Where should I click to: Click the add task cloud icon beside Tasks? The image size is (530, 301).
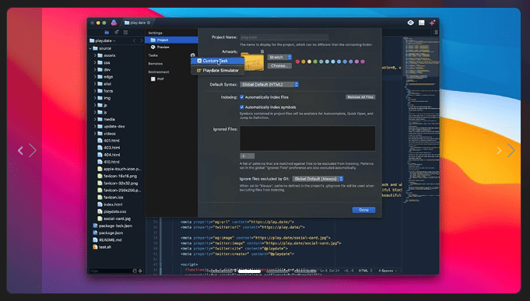[193, 55]
